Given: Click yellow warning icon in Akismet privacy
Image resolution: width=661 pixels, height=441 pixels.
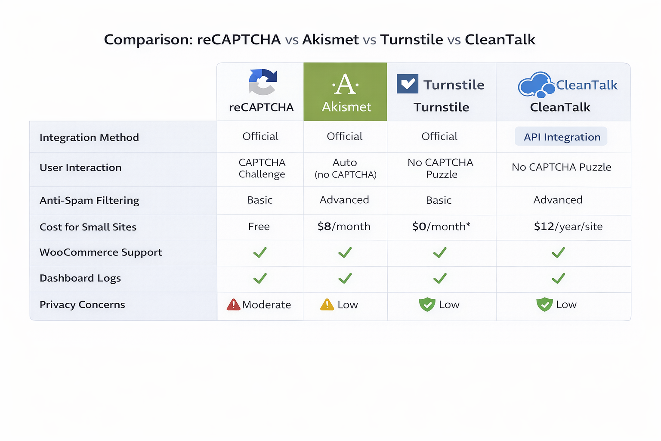Looking at the screenshot, I should pyautogui.click(x=327, y=305).
